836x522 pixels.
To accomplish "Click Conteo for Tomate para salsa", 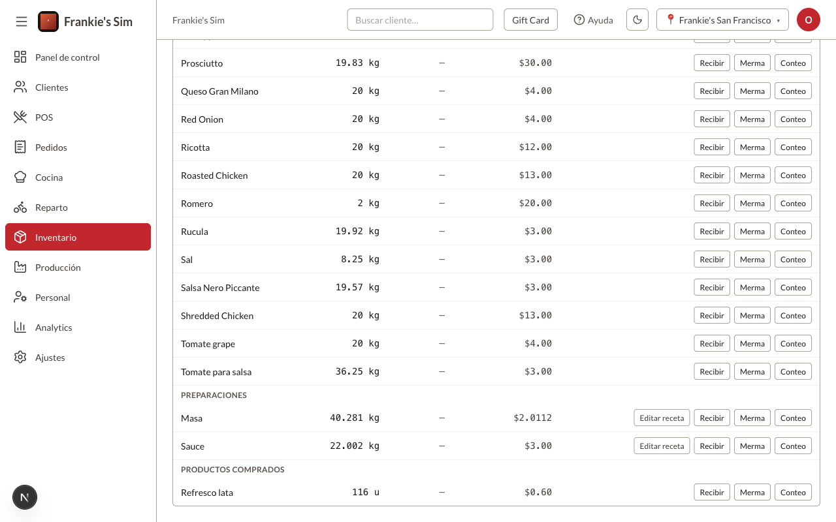I will pos(793,371).
